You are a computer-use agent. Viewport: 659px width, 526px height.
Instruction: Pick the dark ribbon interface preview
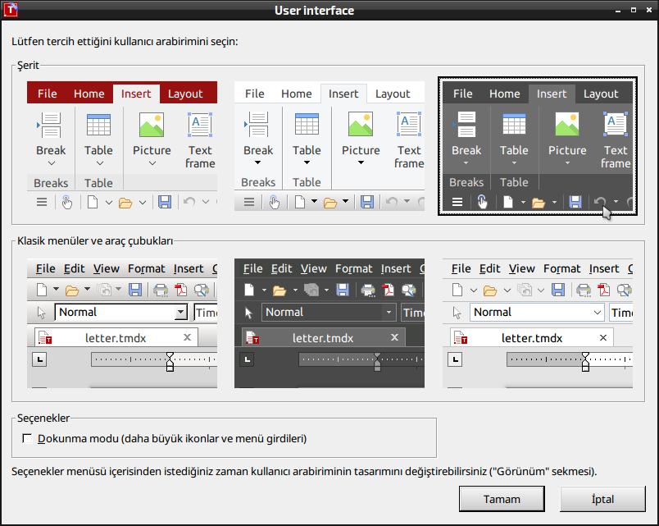point(538,146)
